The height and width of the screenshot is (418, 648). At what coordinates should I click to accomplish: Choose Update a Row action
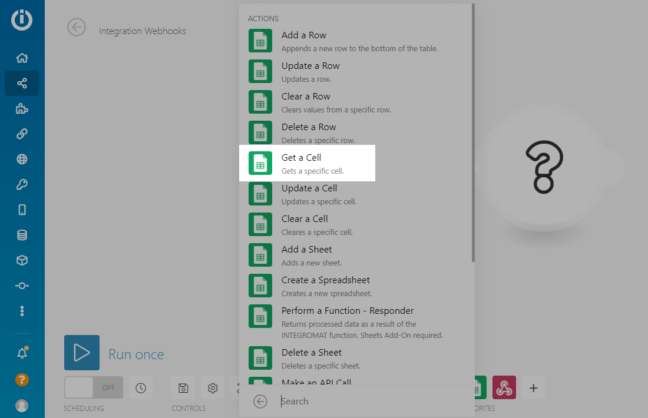pos(356,71)
